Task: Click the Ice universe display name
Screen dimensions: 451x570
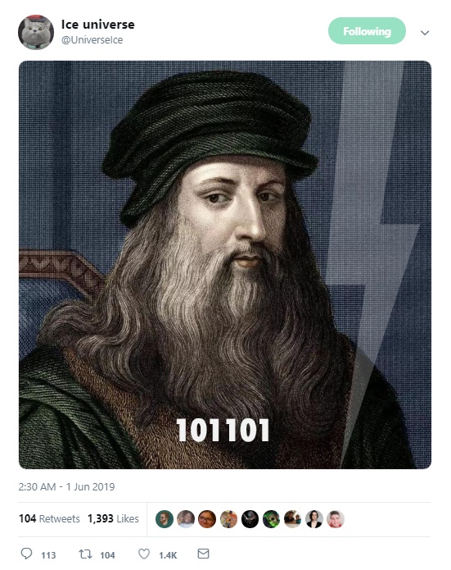Action: point(98,25)
